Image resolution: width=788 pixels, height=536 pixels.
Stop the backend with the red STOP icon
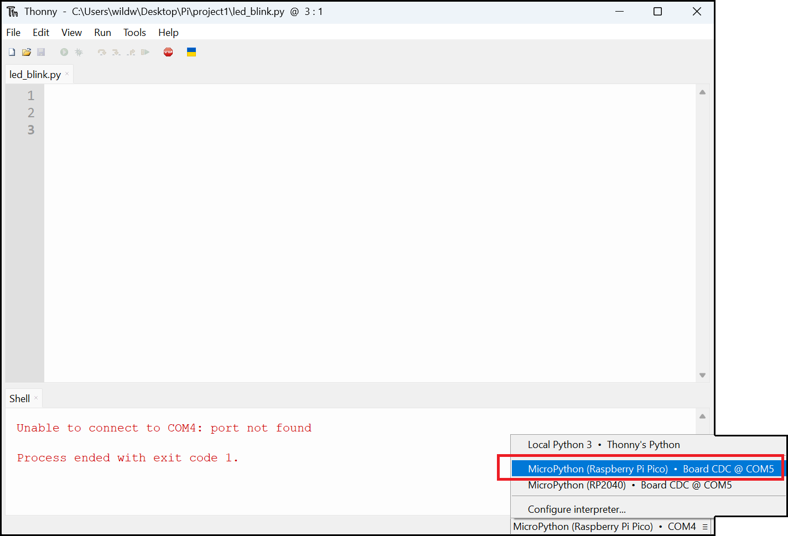tap(168, 52)
